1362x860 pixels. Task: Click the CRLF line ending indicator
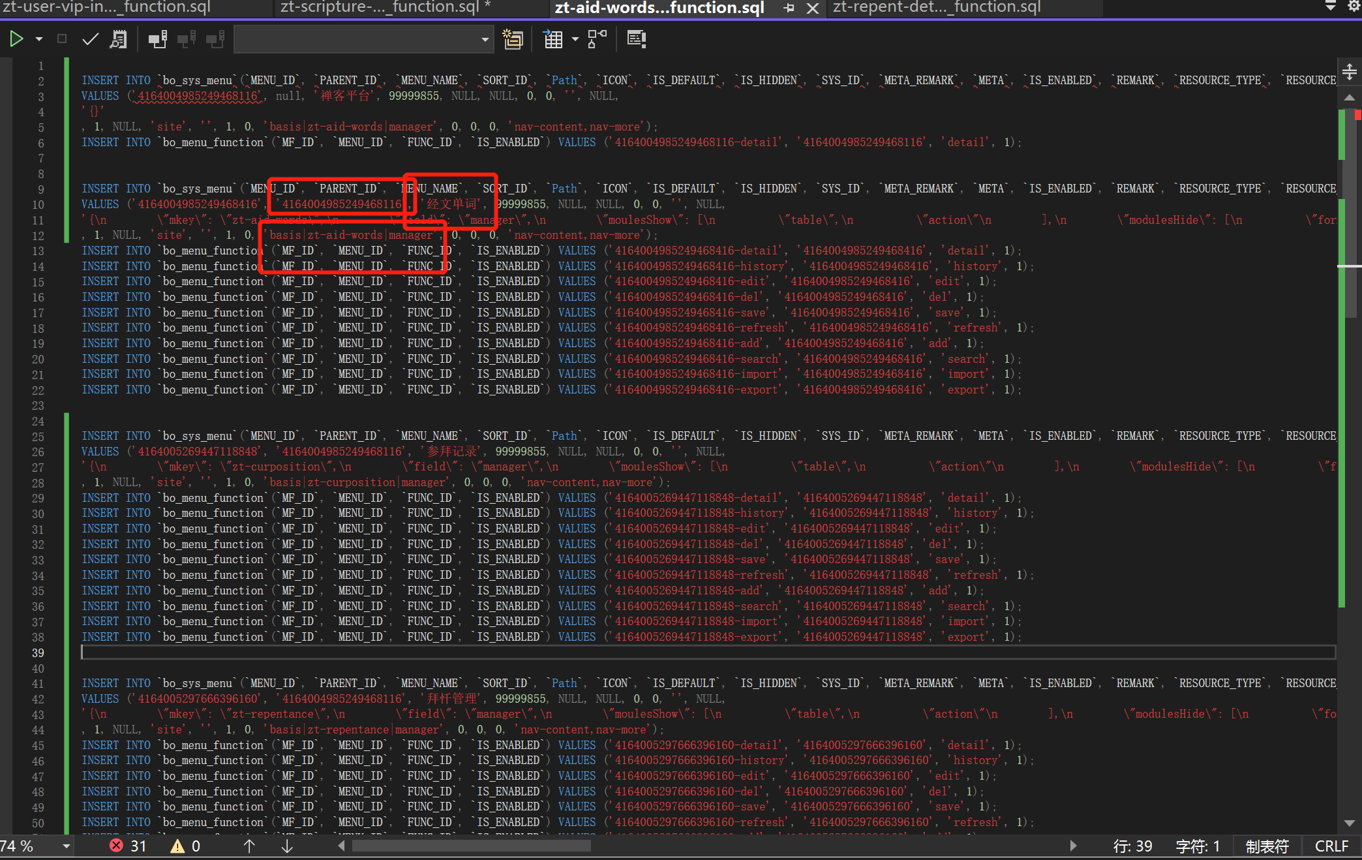(x=1331, y=846)
